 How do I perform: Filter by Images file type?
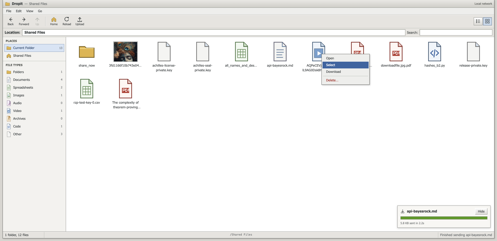pos(34,95)
